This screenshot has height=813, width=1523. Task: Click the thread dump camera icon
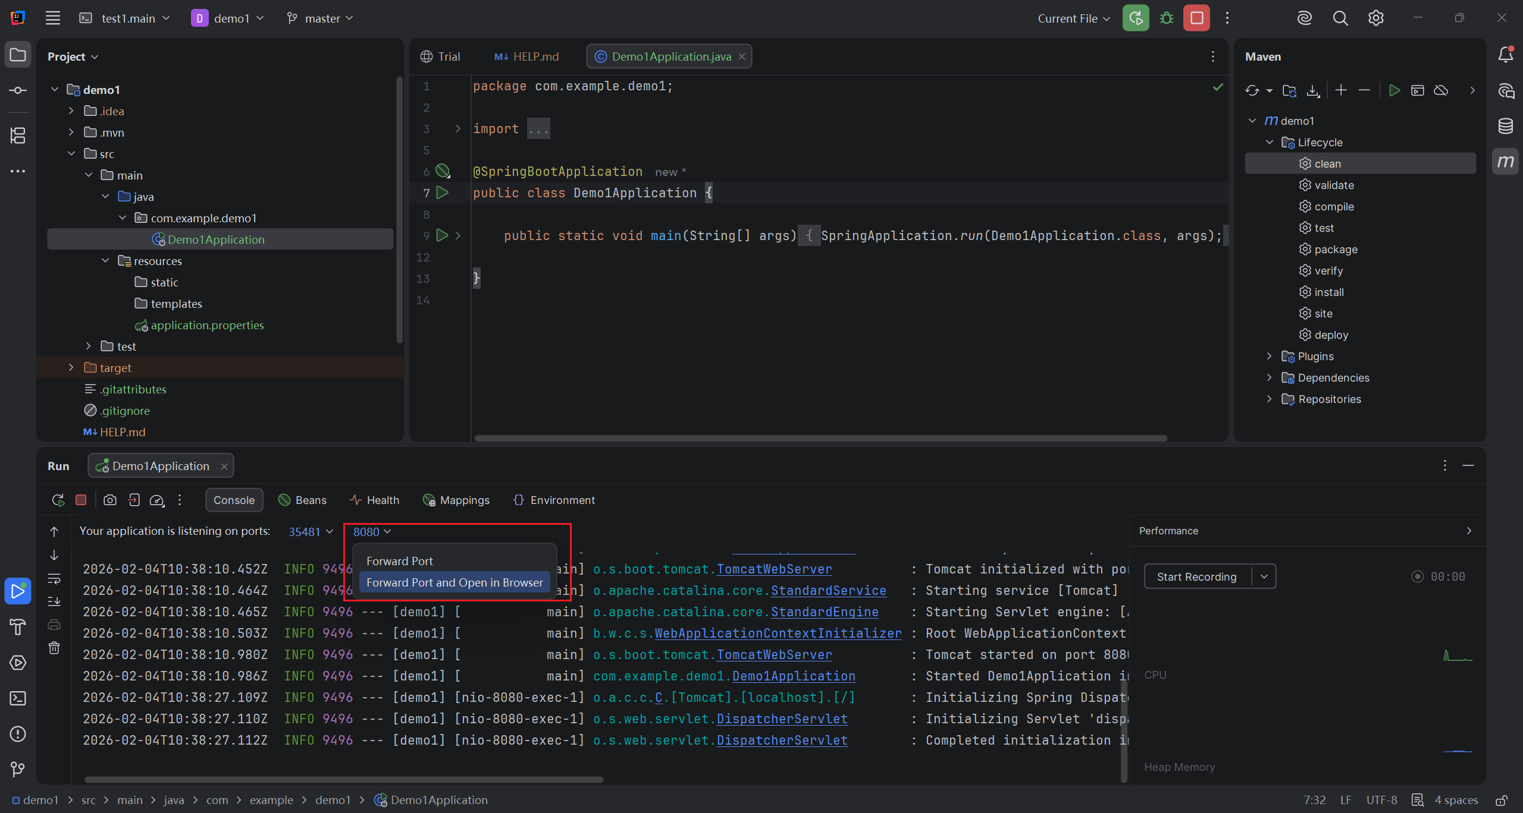pyautogui.click(x=110, y=500)
